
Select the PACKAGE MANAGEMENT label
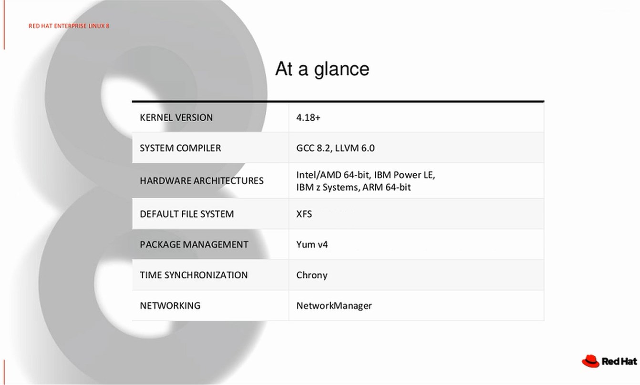[194, 244]
